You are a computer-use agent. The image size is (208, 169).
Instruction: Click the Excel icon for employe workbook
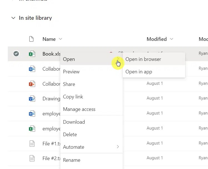tap(32, 129)
